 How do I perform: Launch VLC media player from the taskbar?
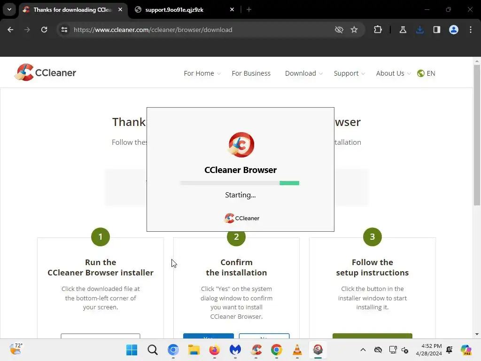tap(297, 350)
